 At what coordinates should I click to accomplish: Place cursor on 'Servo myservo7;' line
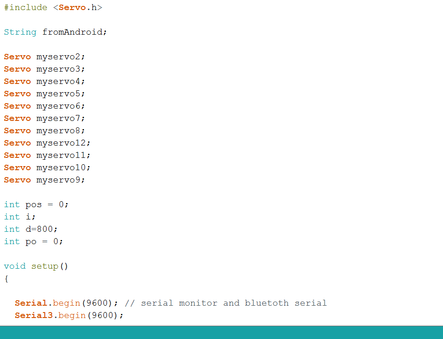(44, 118)
